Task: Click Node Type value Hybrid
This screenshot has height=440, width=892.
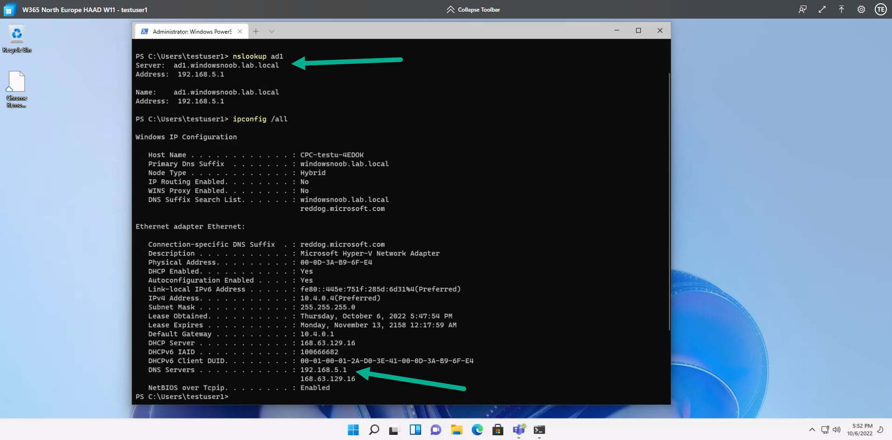Action: pyautogui.click(x=313, y=173)
